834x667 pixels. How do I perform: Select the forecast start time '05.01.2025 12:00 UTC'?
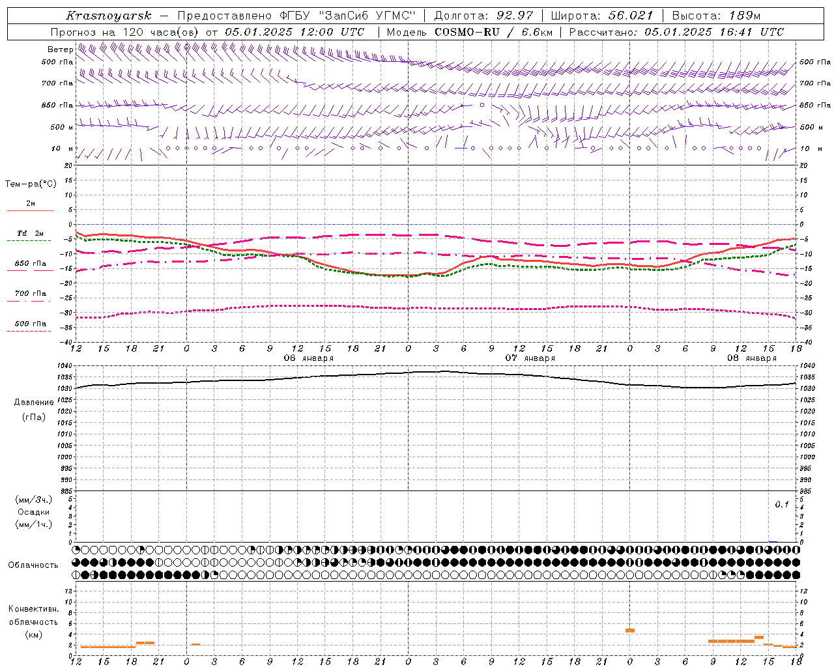click(294, 32)
